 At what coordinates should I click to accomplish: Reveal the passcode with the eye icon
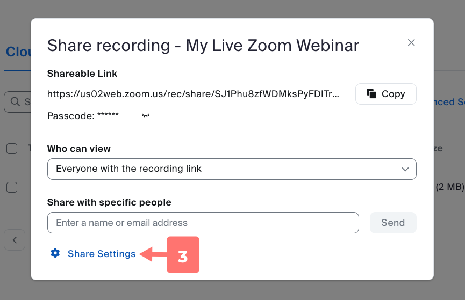[145, 115]
